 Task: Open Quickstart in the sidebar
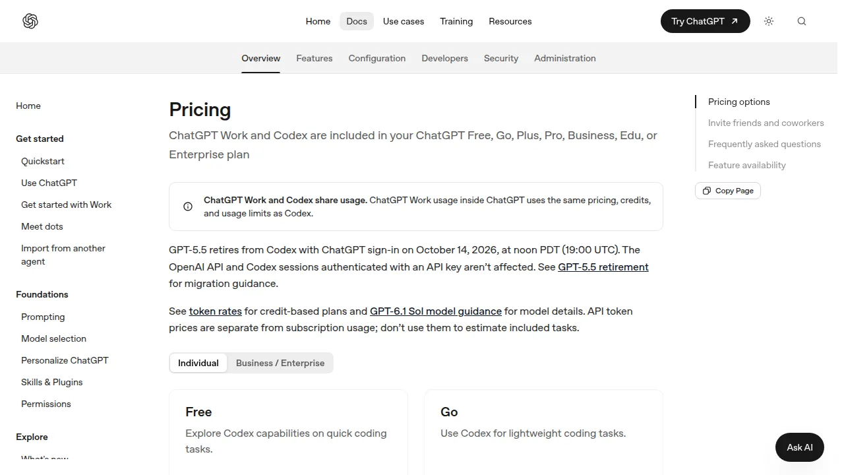(x=43, y=161)
